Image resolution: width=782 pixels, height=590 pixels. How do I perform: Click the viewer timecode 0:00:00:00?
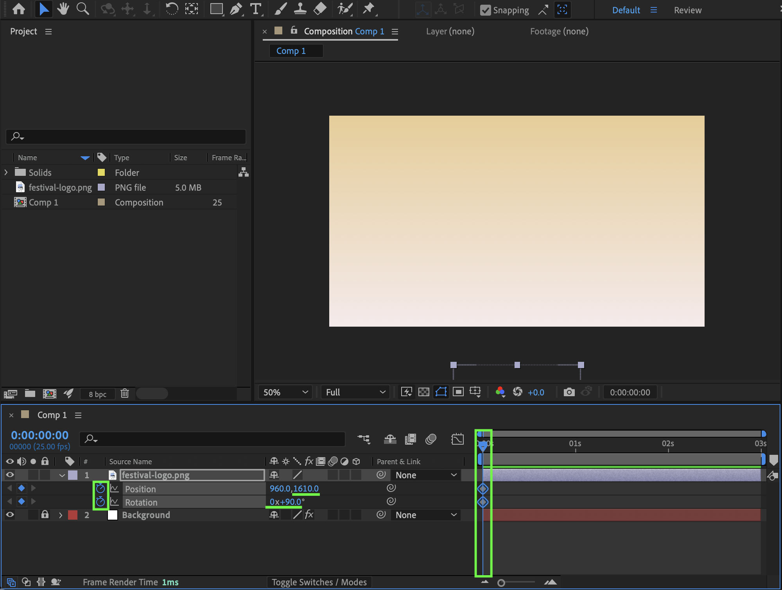pos(630,392)
